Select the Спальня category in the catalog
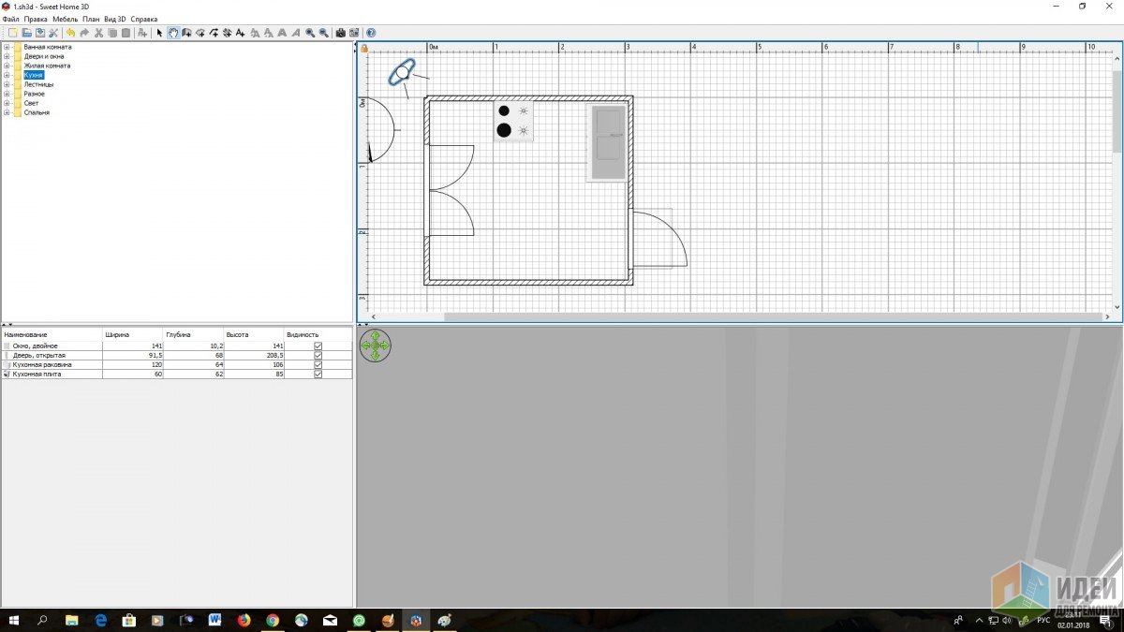1124x632 pixels. (x=37, y=112)
